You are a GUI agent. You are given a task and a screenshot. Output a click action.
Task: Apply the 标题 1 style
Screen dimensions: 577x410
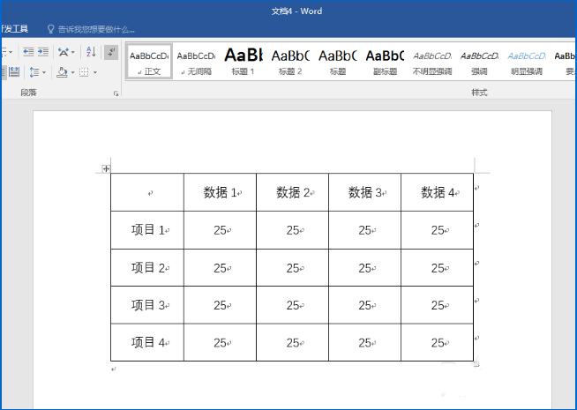click(244, 62)
